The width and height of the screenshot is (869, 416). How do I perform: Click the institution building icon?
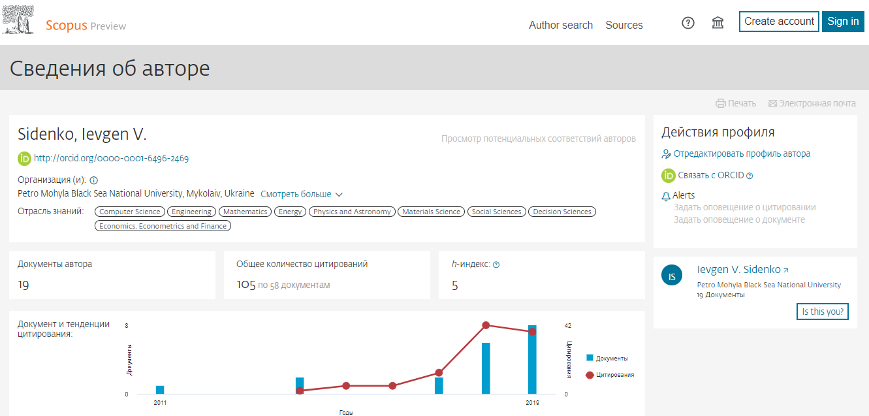tap(718, 23)
